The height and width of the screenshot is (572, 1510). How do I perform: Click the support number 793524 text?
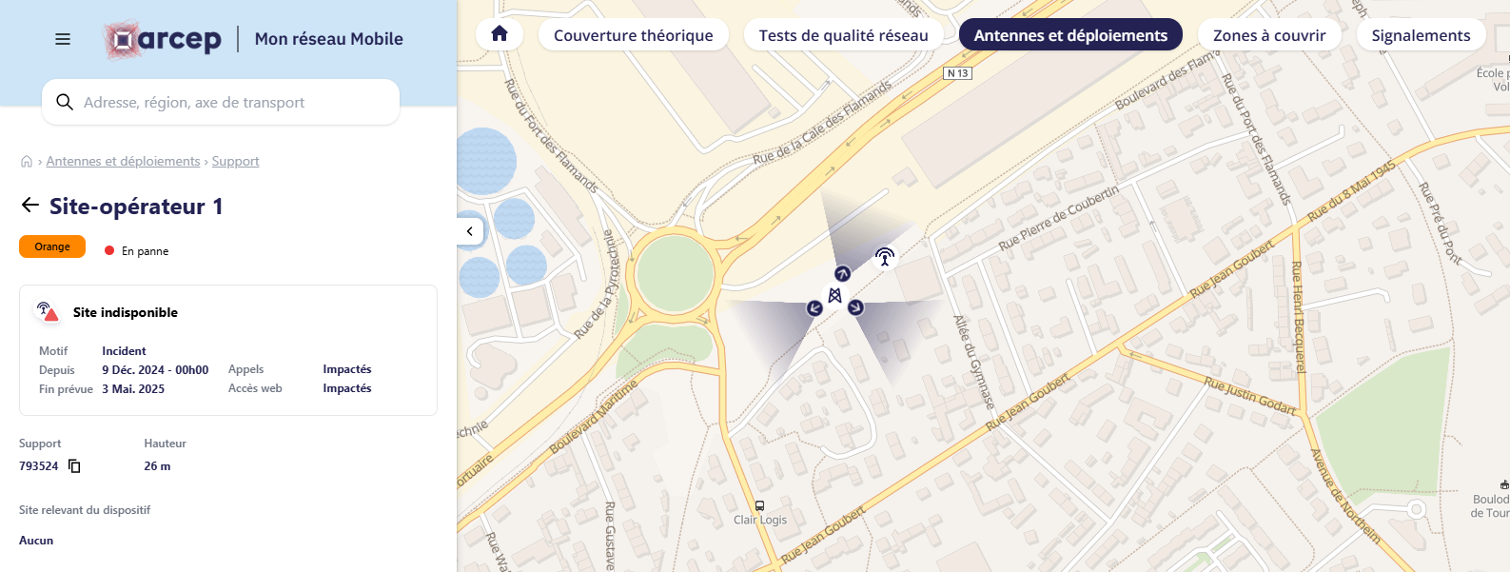click(39, 466)
